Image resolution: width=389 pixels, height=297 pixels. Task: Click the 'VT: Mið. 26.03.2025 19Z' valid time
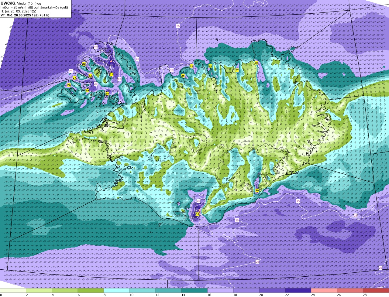19,15
